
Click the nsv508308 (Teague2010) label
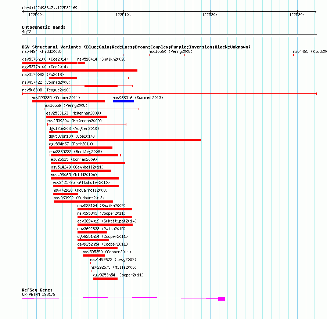[x=46, y=90]
